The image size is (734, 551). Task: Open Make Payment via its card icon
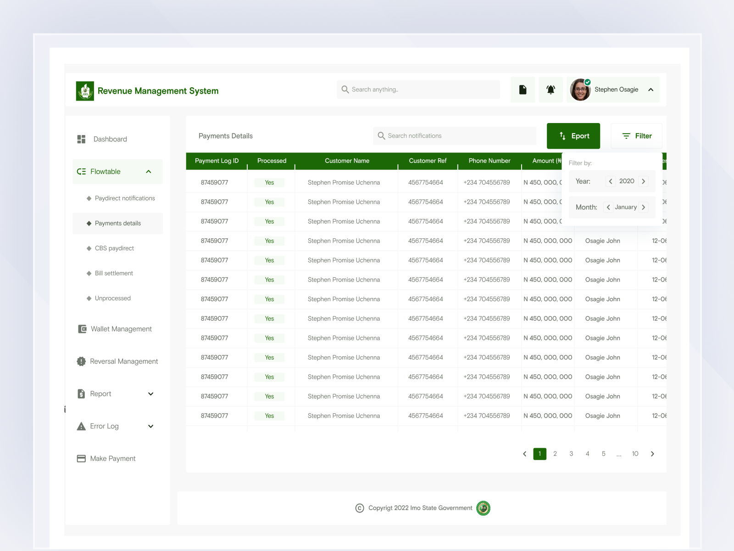(81, 458)
